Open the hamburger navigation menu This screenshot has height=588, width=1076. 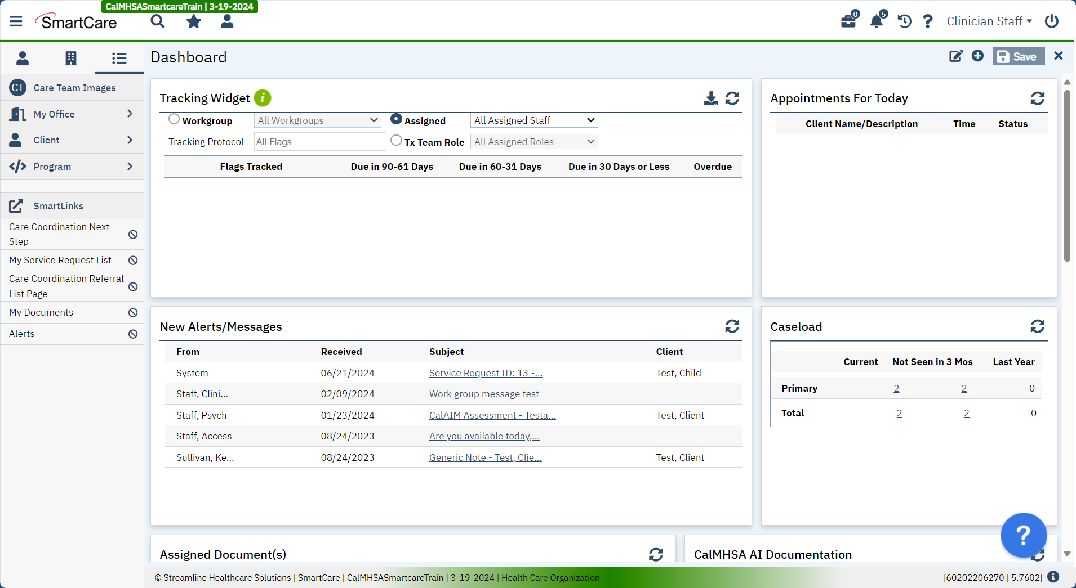pos(16,21)
